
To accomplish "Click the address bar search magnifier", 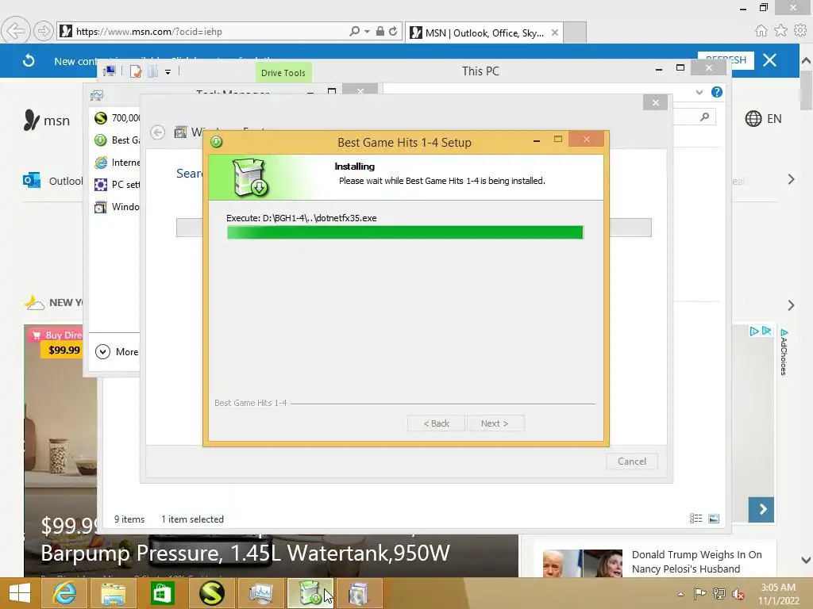I will pyautogui.click(x=354, y=31).
